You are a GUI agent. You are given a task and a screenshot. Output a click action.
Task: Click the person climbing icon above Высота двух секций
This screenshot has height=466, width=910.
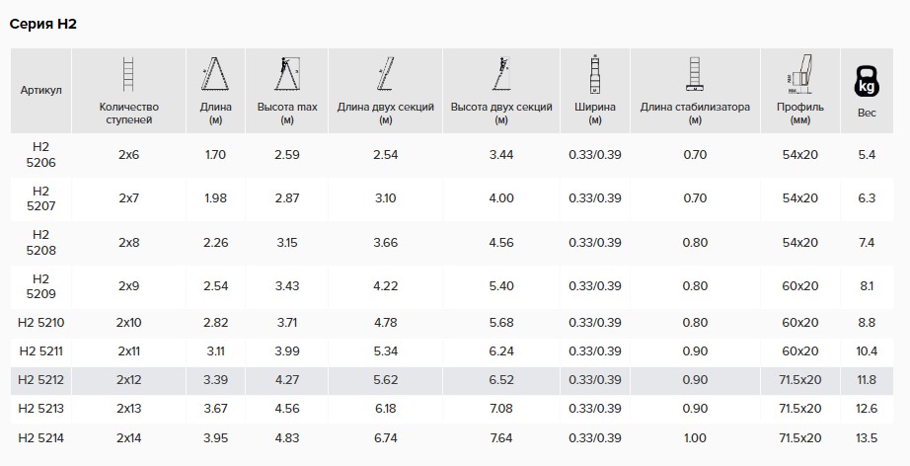click(x=501, y=74)
